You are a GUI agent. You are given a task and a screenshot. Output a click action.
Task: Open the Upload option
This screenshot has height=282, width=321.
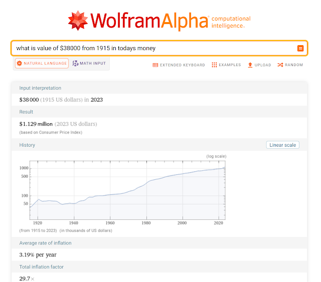point(259,65)
